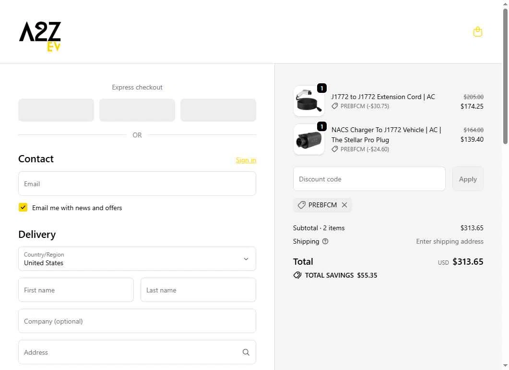Screen dimensions: 509x370
Task: Click 'Enter shipping address' text
Action: (450, 241)
